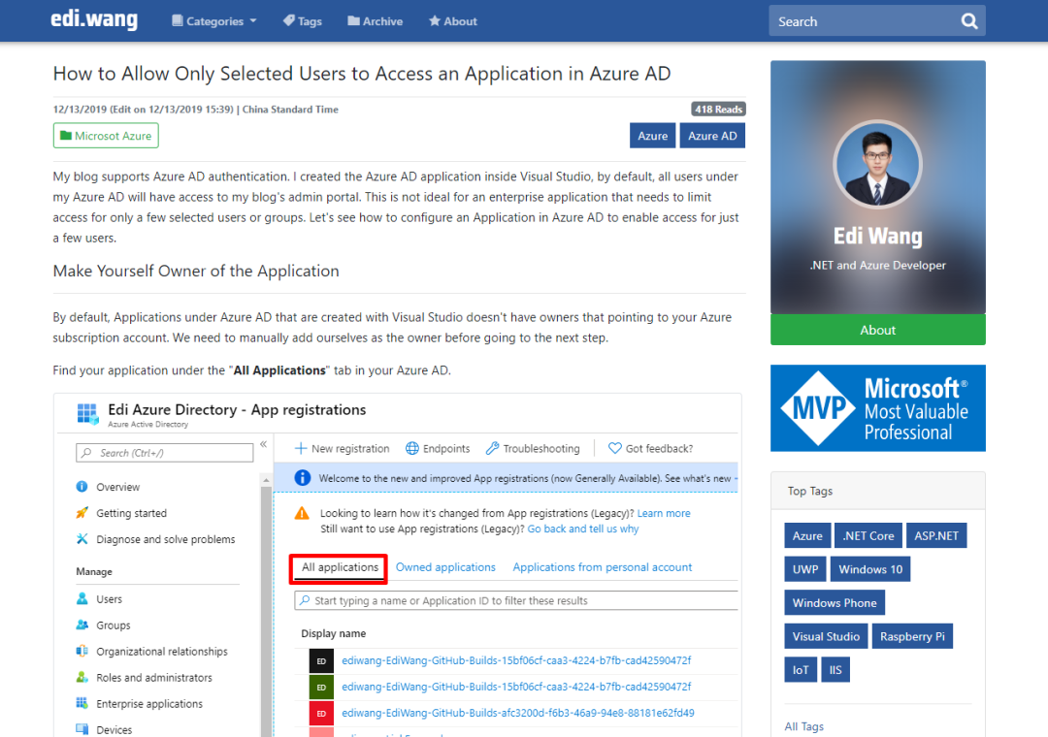Switch to the Owned applications tab

(x=445, y=567)
